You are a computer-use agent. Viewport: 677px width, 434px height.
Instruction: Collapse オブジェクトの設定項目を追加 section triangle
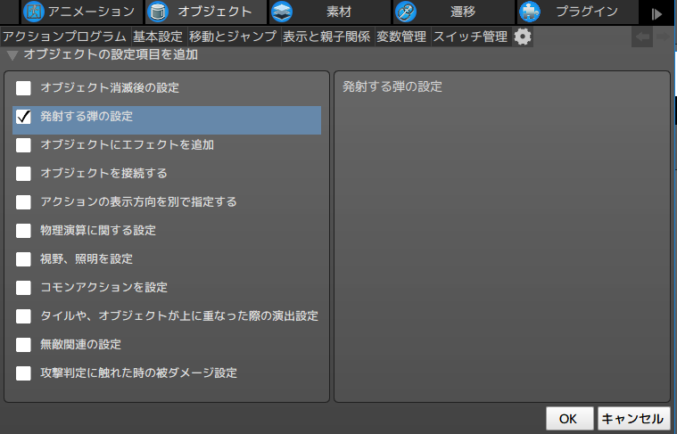(x=12, y=55)
